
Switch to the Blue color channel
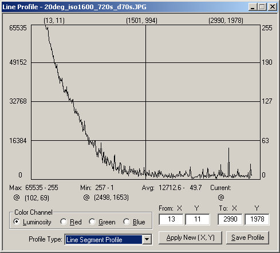click(x=135, y=222)
